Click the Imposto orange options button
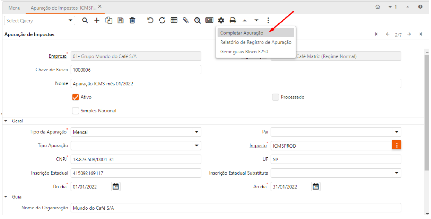Screen dimensions: 431x219 397,146
